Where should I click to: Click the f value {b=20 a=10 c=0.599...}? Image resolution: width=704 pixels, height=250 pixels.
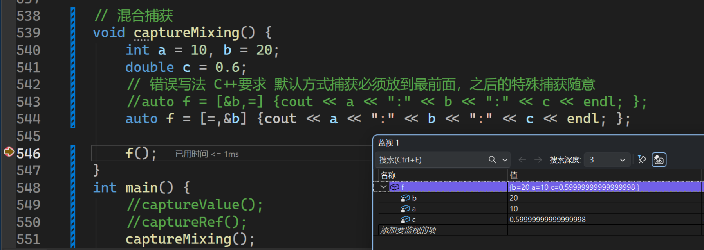pos(574,187)
